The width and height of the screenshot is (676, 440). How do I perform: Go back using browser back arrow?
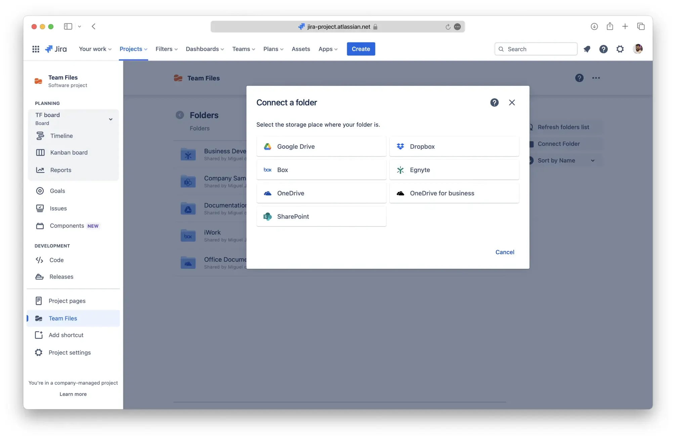tap(94, 27)
